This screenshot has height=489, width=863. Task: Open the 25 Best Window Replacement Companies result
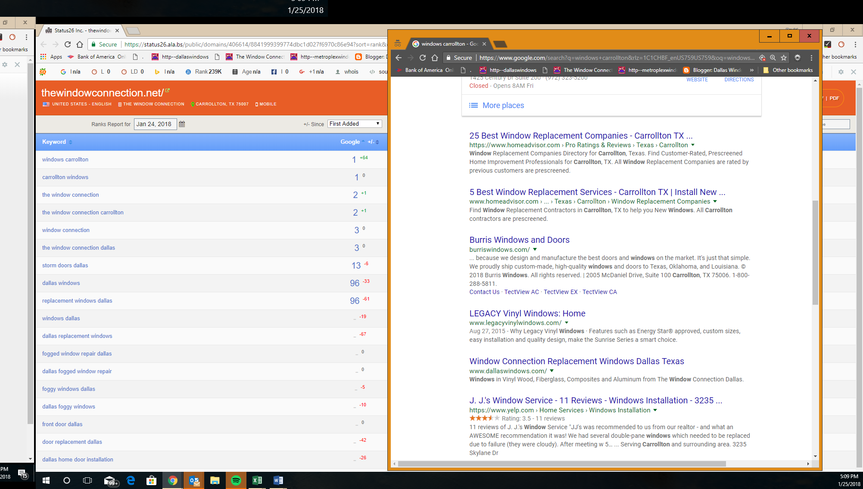tap(581, 136)
